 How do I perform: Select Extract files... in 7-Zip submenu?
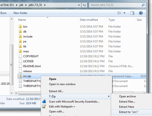127,101
